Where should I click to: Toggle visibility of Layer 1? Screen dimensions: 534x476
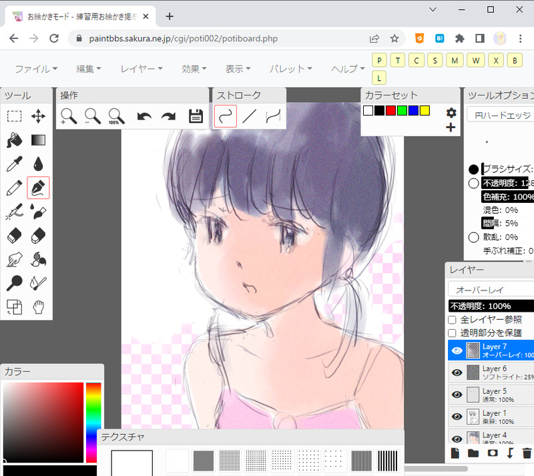457,417
